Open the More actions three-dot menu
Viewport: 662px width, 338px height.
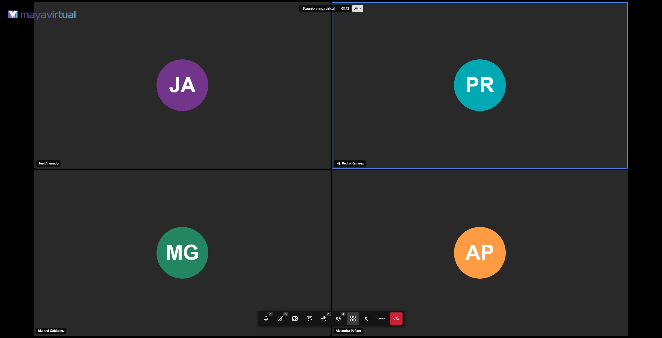pyautogui.click(x=382, y=319)
